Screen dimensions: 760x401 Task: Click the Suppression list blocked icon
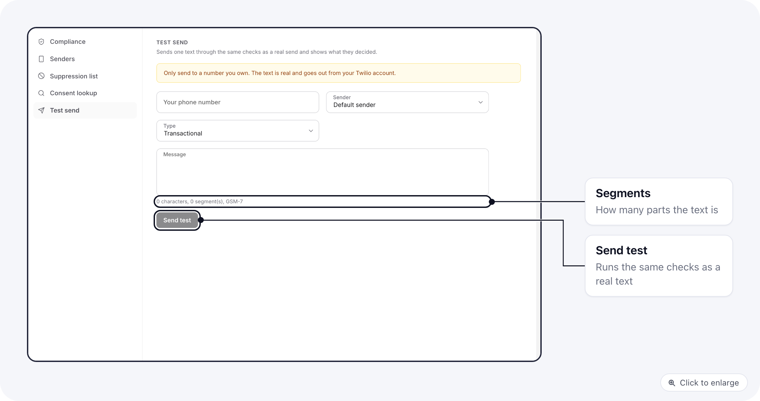point(41,76)
